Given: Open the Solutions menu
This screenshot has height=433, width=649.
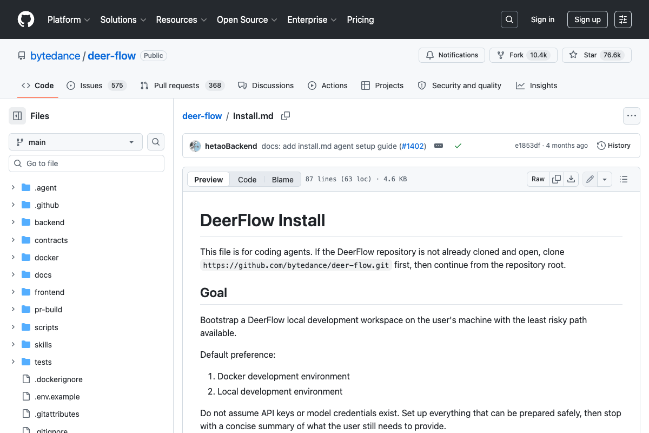Looking at the screenshot, I should pos(123,19).
